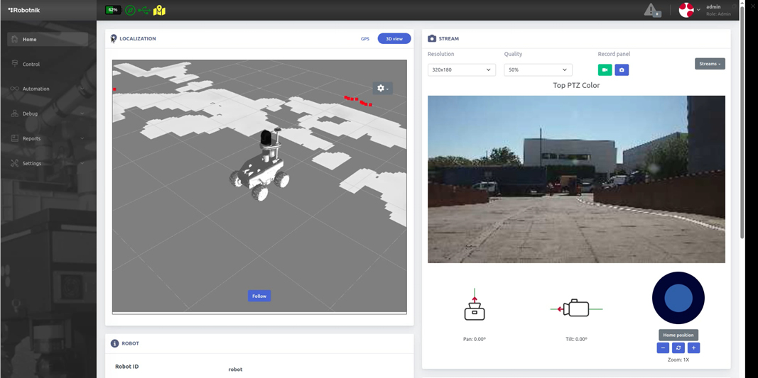Viewport: 758px width, 378px height.
Task: Click the green USB connection icon
Action: click(x=144, y=10)
